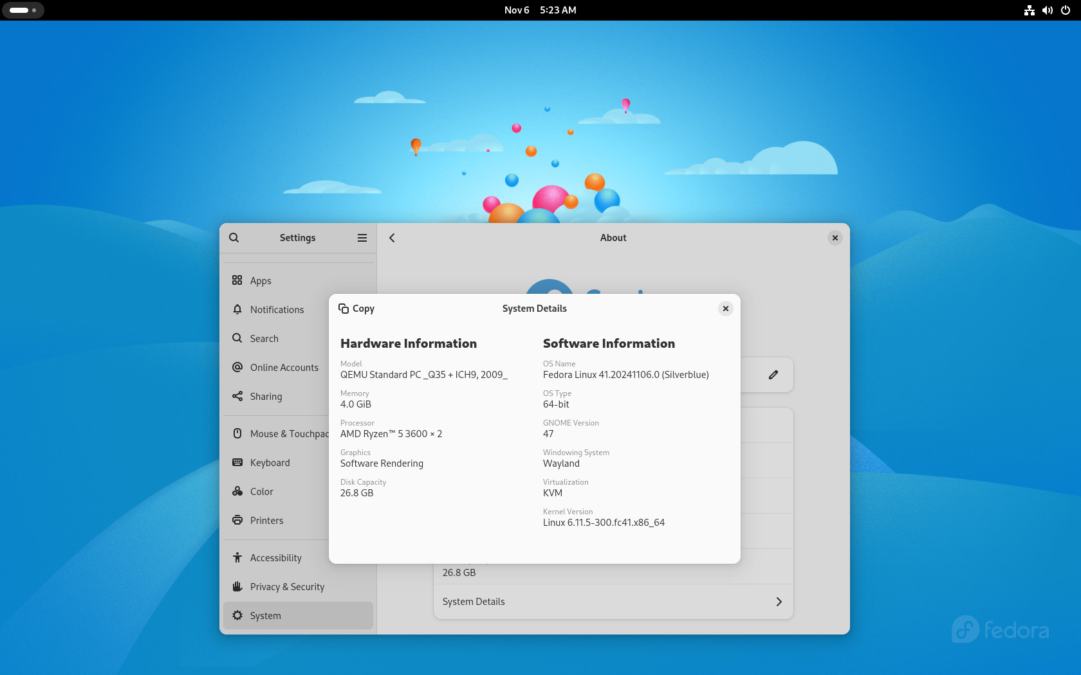This screenshot has width=1081, height=675.
Task: Select Notifications in the Settings sidebar
Action: click(298, 309)
